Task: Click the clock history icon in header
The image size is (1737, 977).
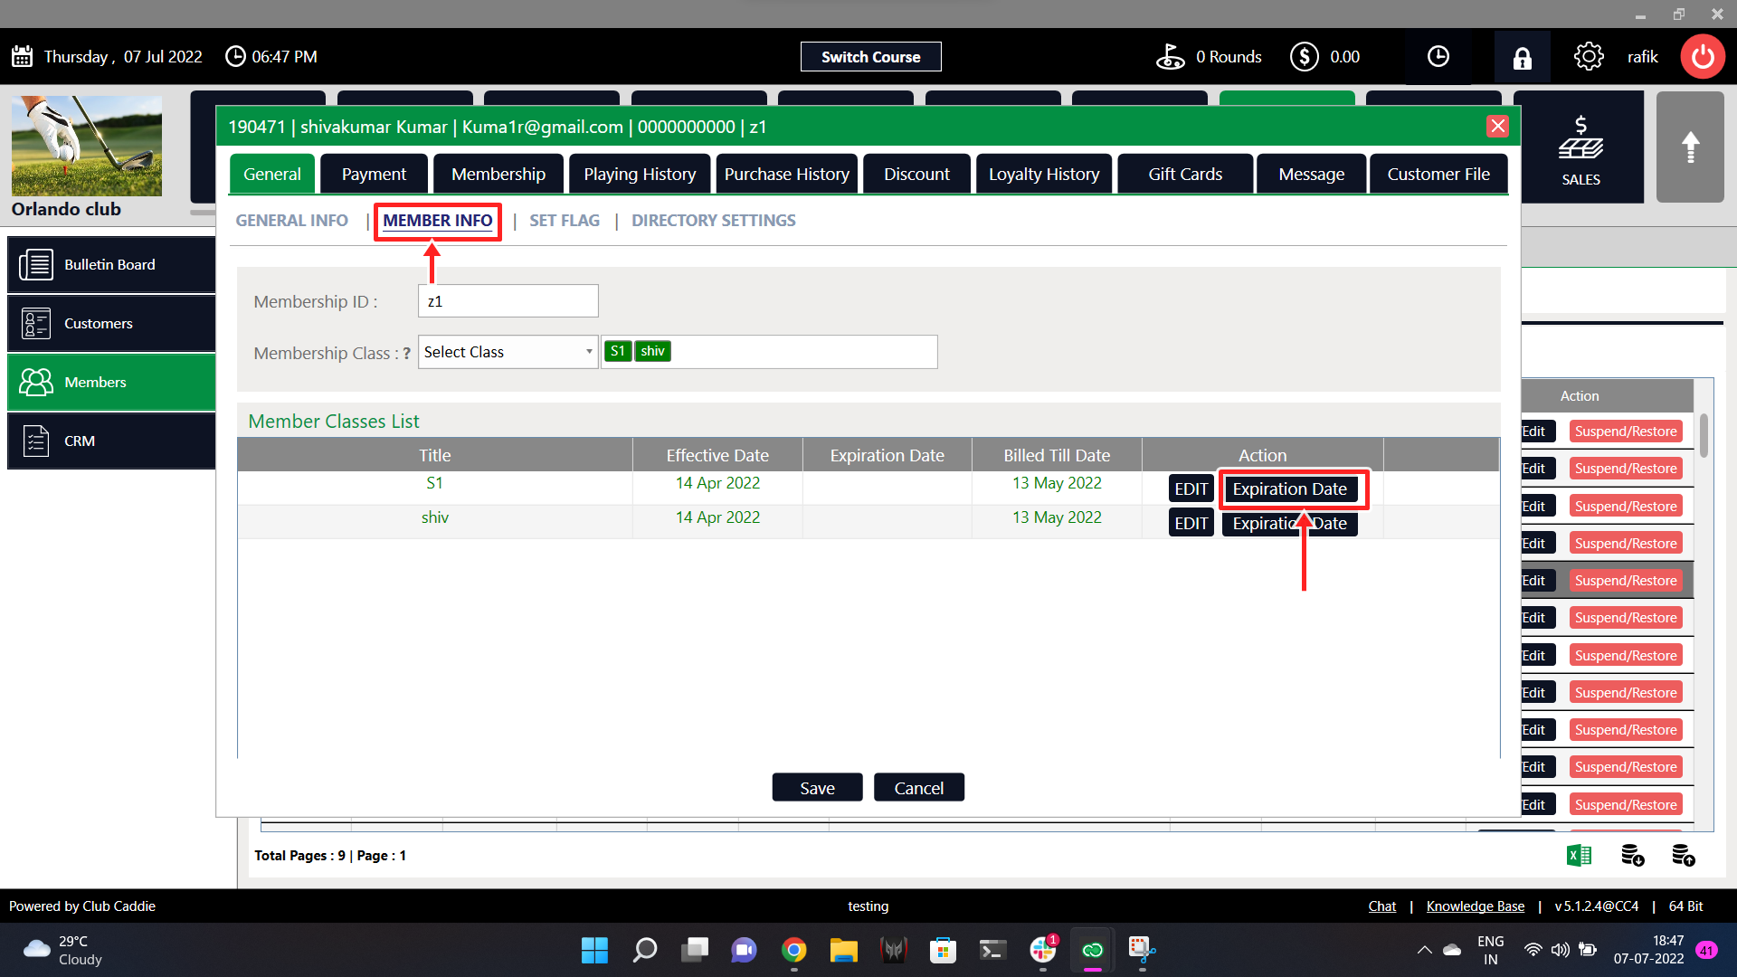Action: [1438, 57]
